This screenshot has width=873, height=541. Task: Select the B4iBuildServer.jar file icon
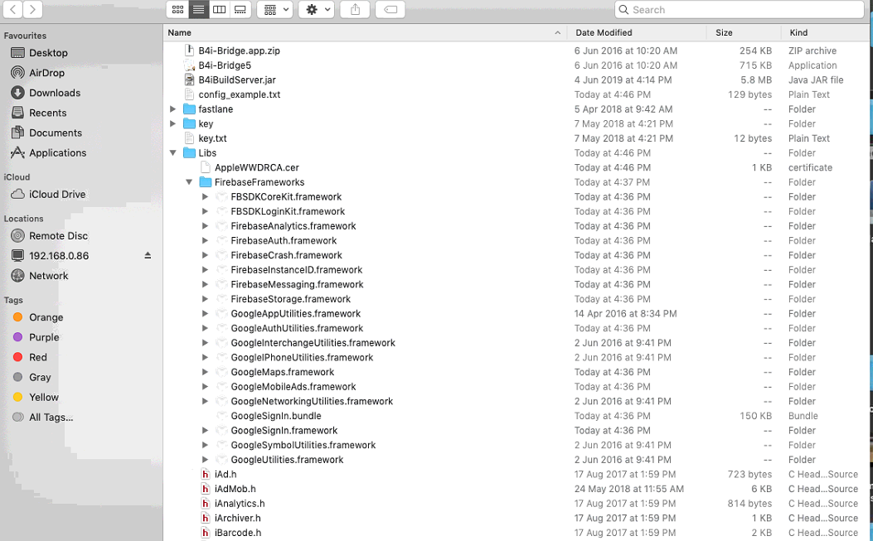tap(189, 80)
